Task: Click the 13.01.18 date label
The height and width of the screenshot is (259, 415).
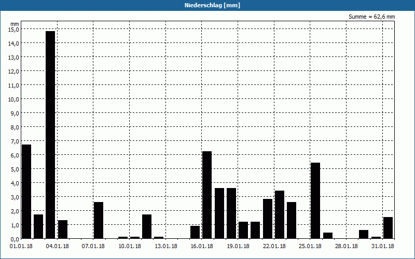Action: [x=165, y=246]
